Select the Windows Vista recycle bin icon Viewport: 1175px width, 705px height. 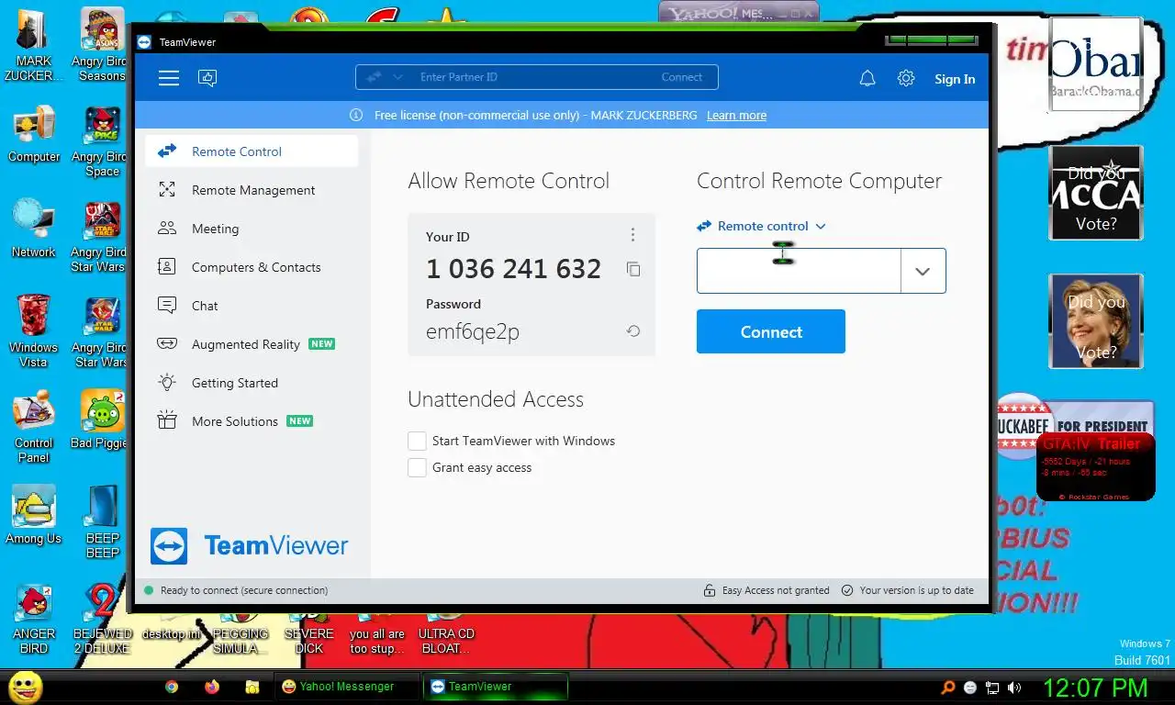click(x=34, y=330)
